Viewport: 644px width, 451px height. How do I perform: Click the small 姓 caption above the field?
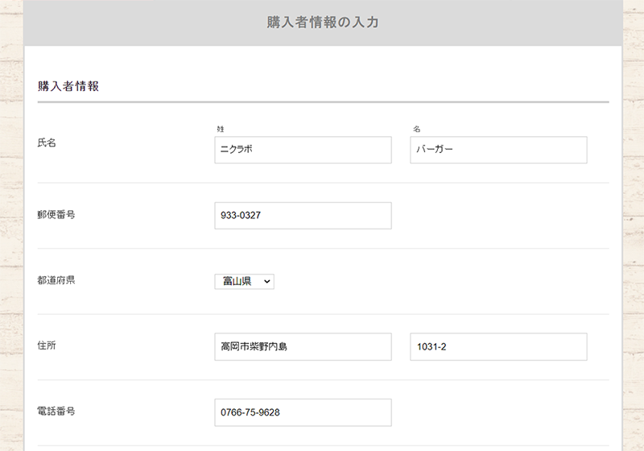[221, 129]
